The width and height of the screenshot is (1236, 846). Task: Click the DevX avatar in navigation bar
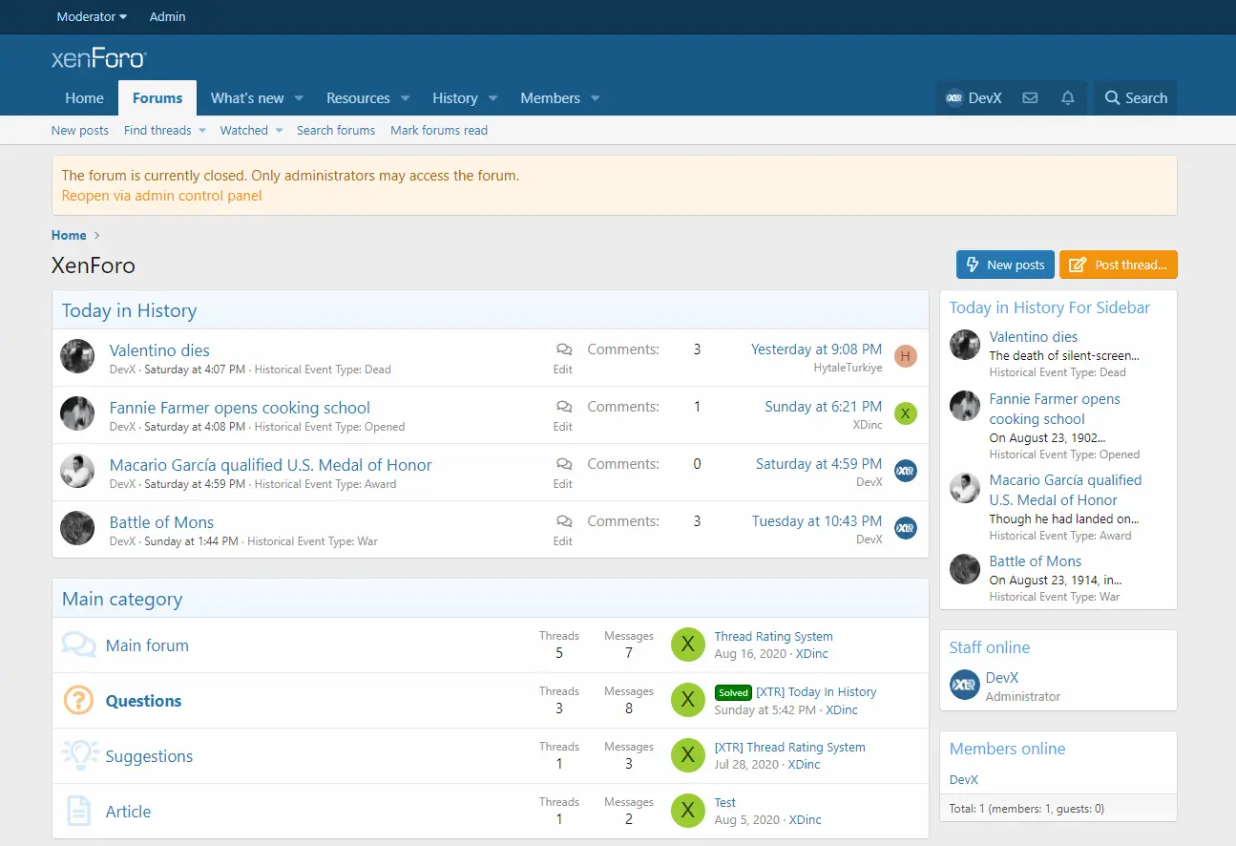click(x=953, y=98)
